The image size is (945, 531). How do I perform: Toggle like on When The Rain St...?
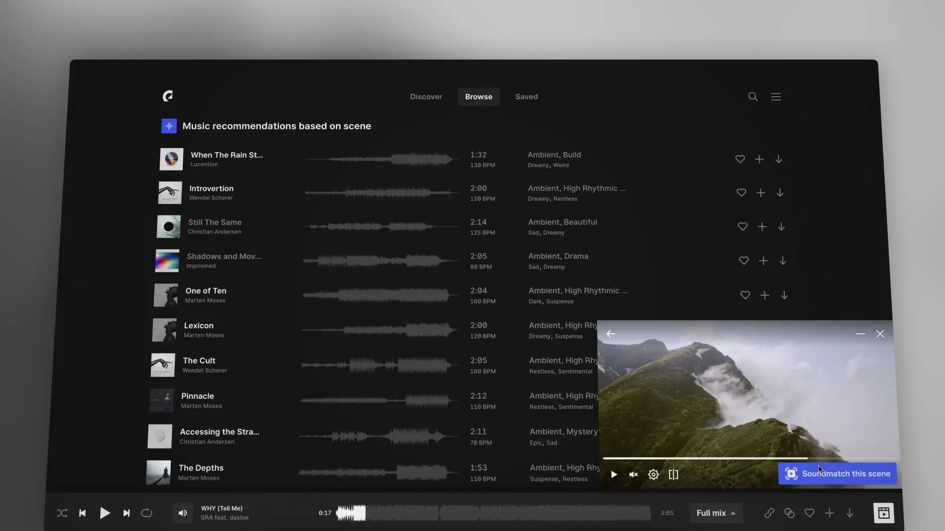pyautogui.click(x=740, y=159)
